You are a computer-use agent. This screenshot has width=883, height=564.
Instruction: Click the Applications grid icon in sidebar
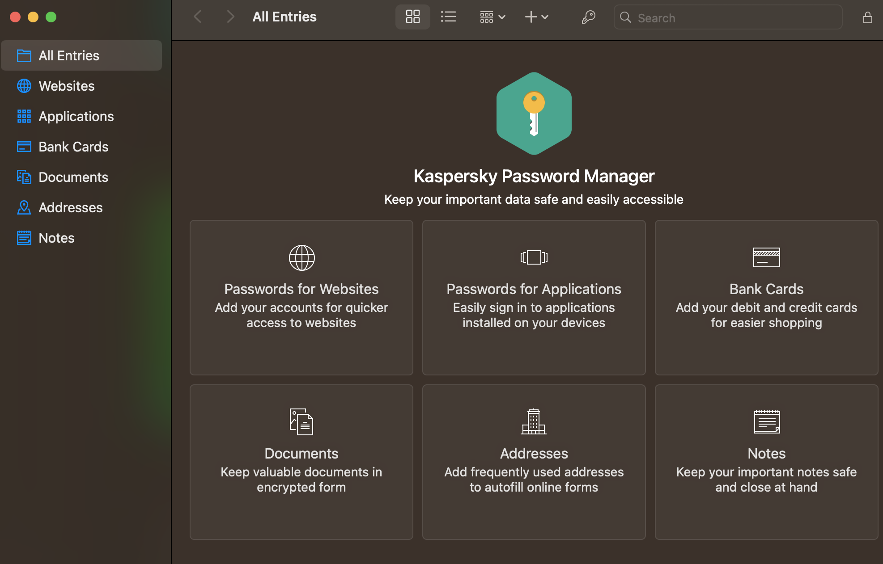tap(24, 116)
